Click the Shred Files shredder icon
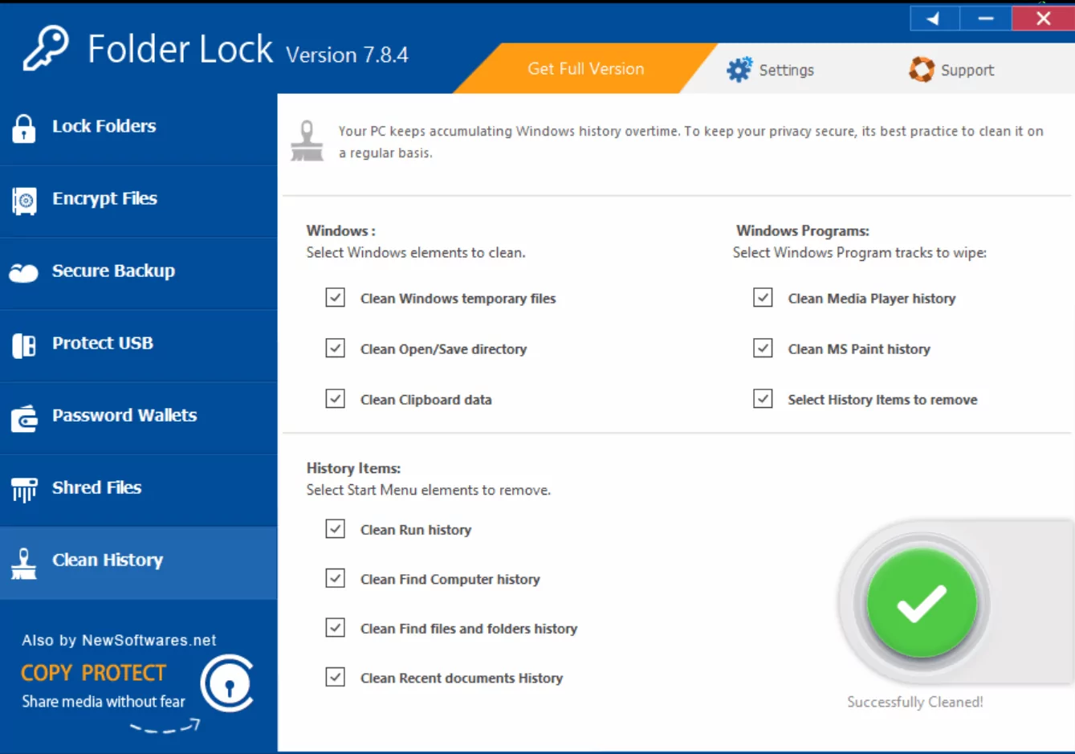Image resolution: width=1075 pixels, height=754 pixels. click(23, 487)
